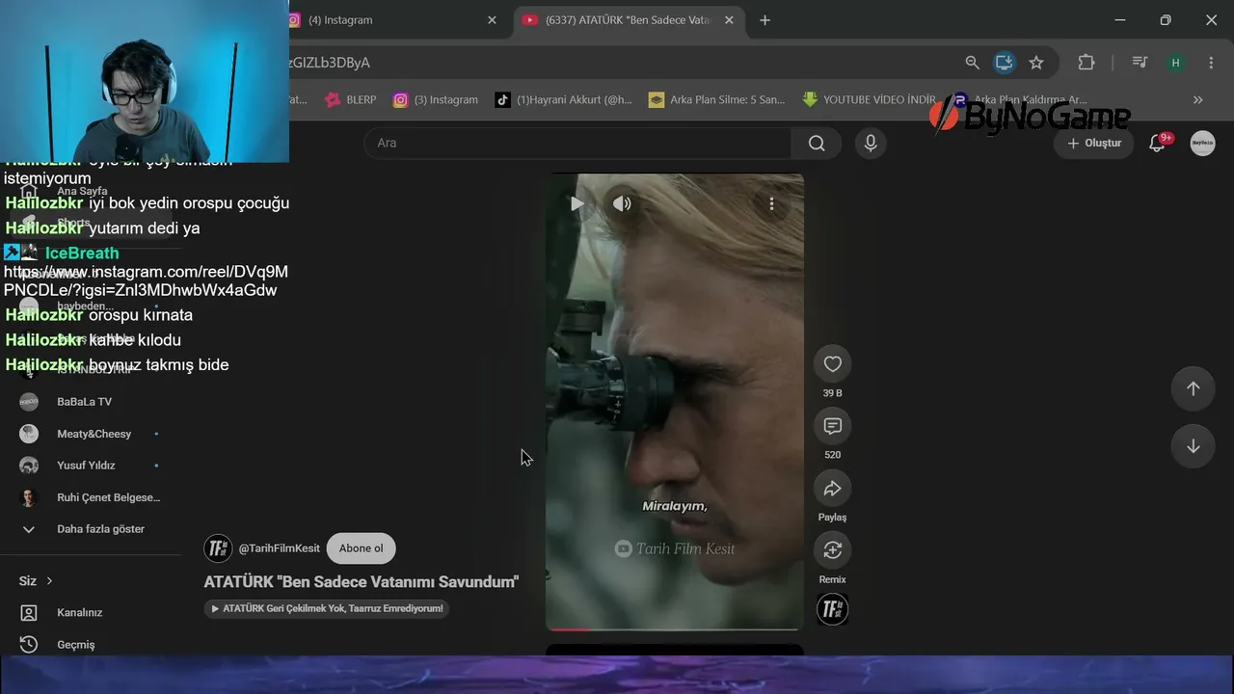This screenshot has height=694, width=1234.
Task: Click the install app icon in address bar
Action: [x=1004, y=63]
